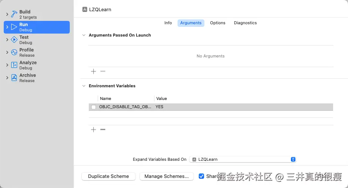Select the Arguments tab
This screenshot has height=188, width=348.
click(x=191, y=23)
